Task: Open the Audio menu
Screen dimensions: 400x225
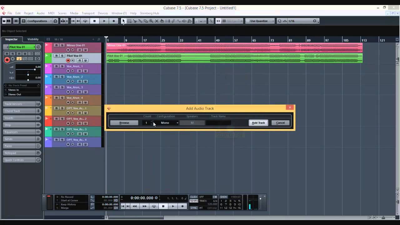Action: tap(41, 13)
